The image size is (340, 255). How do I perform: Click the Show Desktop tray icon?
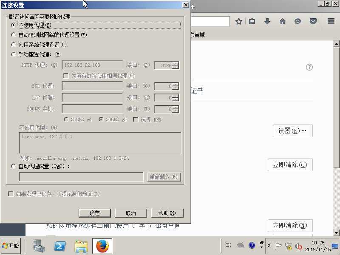pyautogui.click(x=335, y=246)
